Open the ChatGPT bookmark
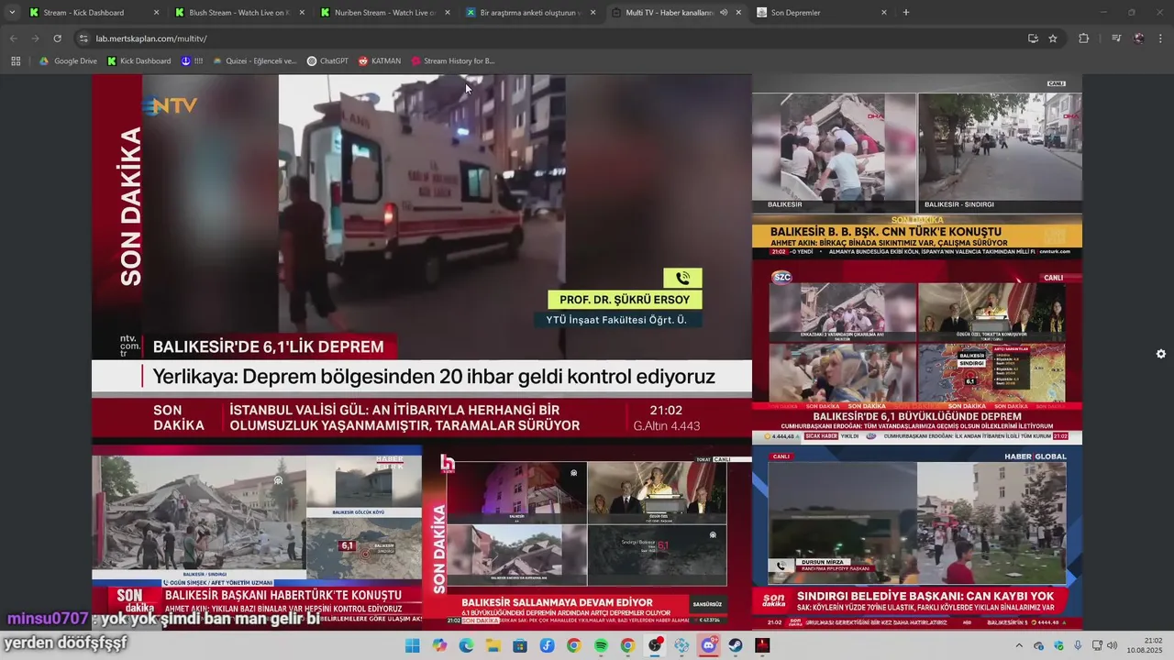 pos(327,61)
